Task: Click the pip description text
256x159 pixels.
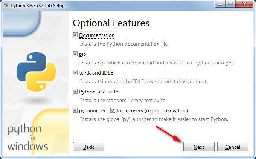Action: pyautogui.click(x=157, y=63)
